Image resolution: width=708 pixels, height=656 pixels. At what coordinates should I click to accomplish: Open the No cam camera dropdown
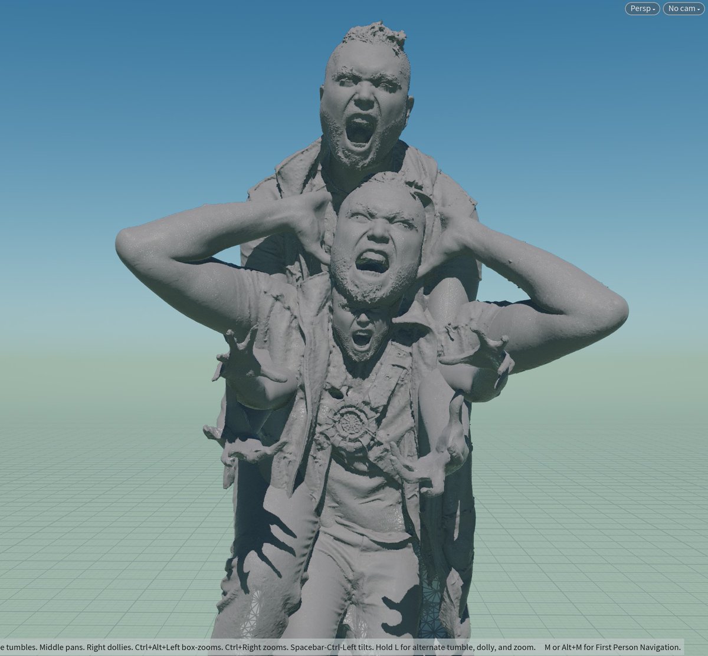[684, 9]
